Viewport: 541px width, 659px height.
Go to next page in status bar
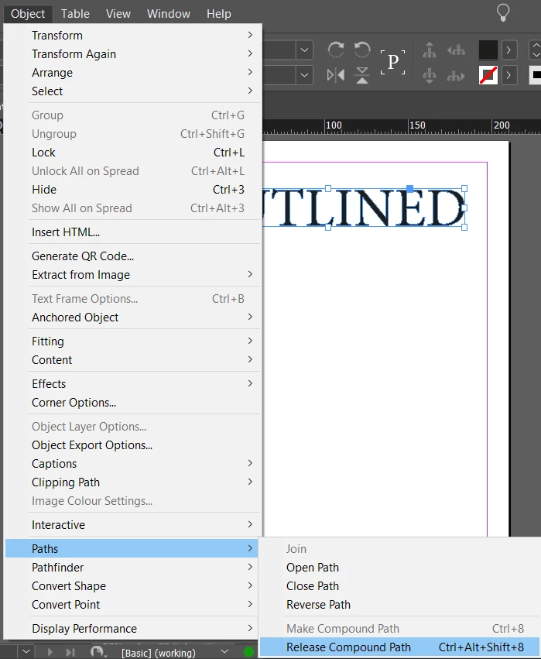click(50, 652)
